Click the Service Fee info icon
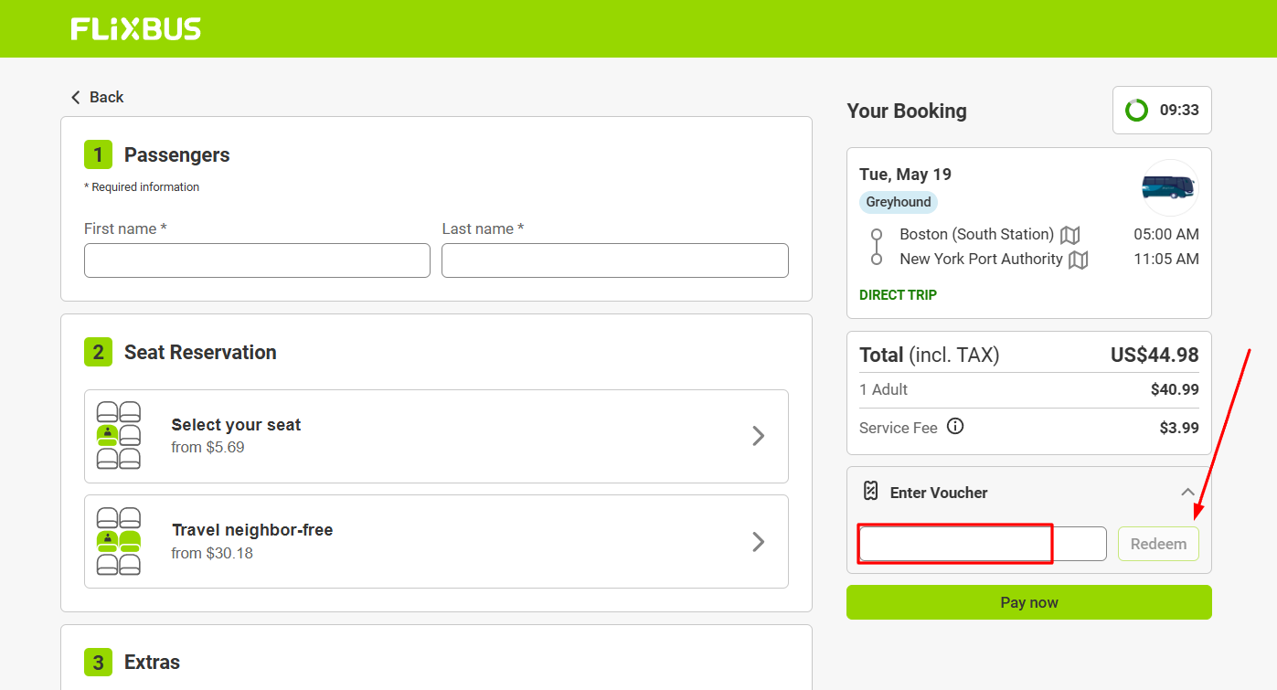The image size is (1277, 690). pyautogui.click(x=955, y=426)
